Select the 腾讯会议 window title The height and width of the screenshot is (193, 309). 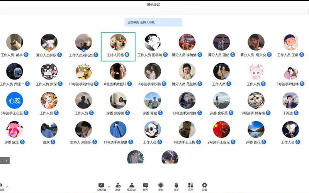[153, 5]
